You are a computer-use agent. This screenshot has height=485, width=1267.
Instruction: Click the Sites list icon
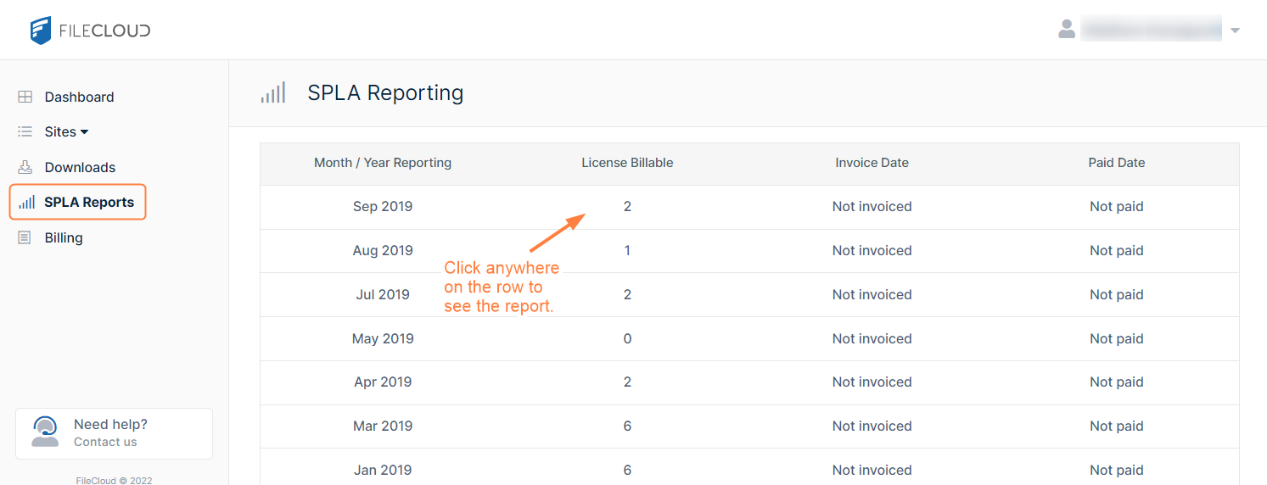[x=25, y=131]
